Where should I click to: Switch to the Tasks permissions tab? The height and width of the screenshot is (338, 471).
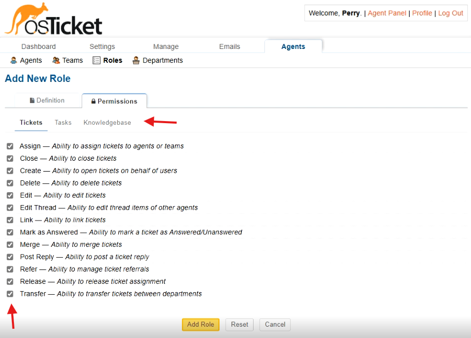[x=63, y=123]
